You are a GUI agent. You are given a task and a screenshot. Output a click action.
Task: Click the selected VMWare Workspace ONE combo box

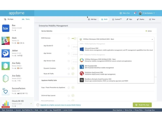pos(116,39)
